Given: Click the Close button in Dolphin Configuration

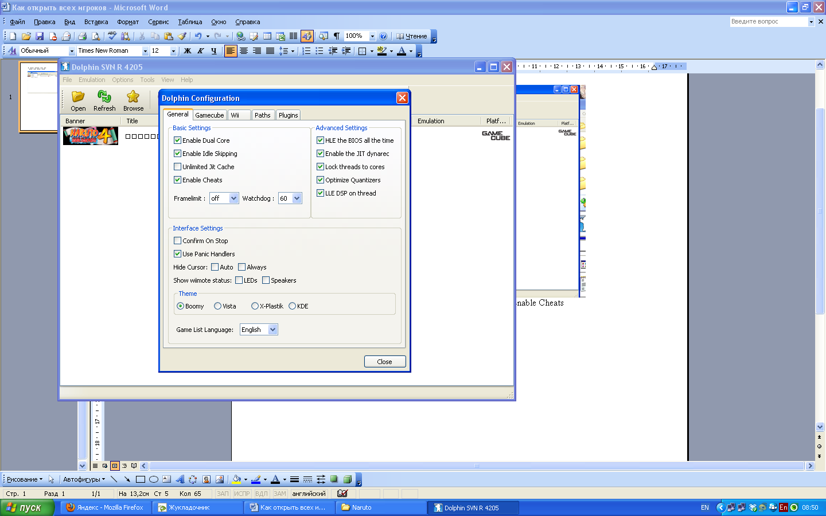Looking at the screenshot, I should 385,362.
